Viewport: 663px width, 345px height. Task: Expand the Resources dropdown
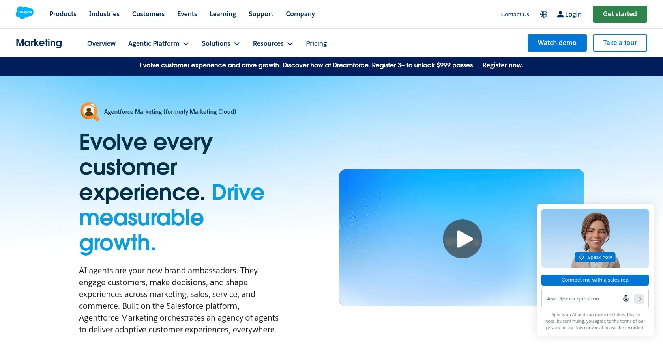pyautogui.click(x=273, y=43)
